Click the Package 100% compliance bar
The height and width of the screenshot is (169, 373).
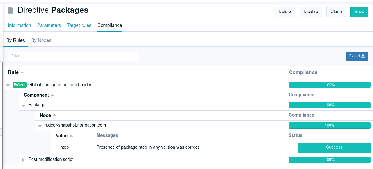tap(330, 105)
